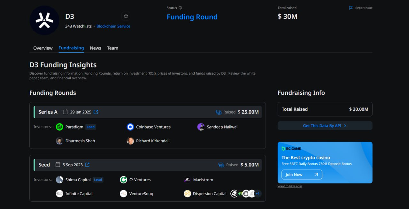Click the $ 25.00M raised amount

[248, 112]
